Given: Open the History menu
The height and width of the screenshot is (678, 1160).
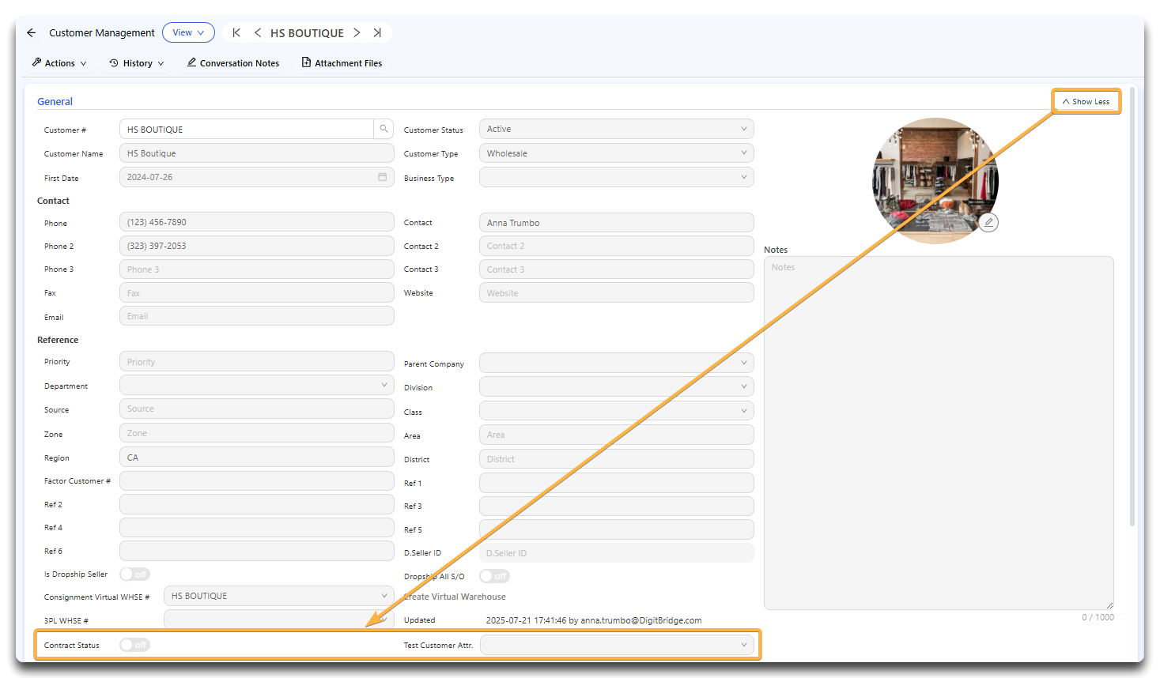Looking at the screenshot, I should (137, 63).
